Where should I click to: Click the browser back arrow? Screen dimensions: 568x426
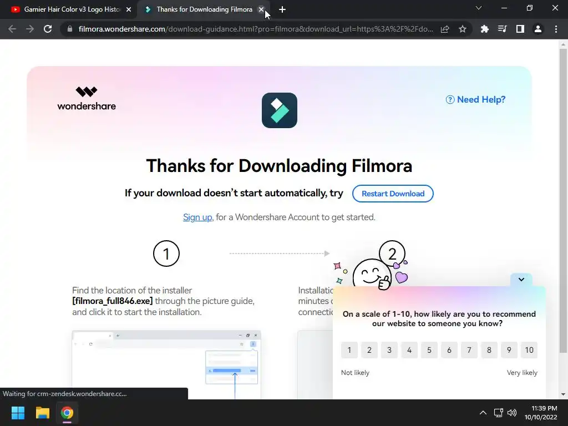[x=12, y=29]
